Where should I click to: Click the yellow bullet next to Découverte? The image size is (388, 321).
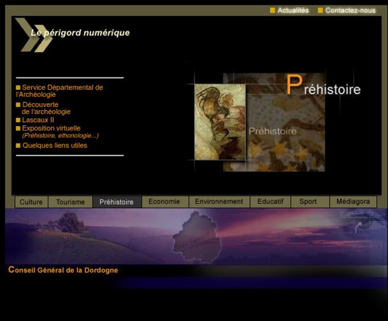(x=18, y=105)
